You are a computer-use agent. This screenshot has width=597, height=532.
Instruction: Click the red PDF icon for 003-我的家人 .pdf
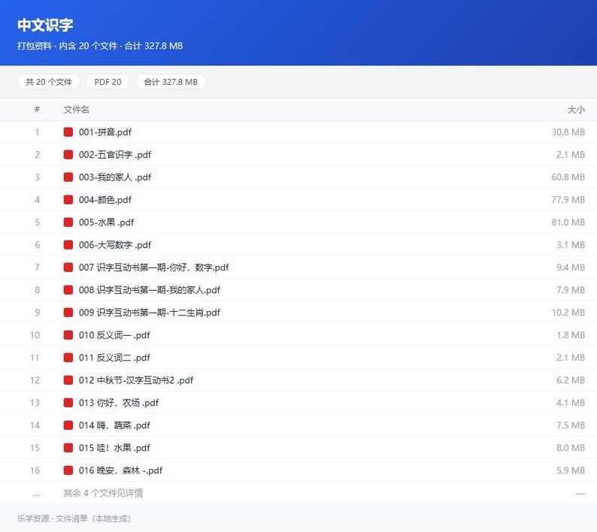coord(68,177)
